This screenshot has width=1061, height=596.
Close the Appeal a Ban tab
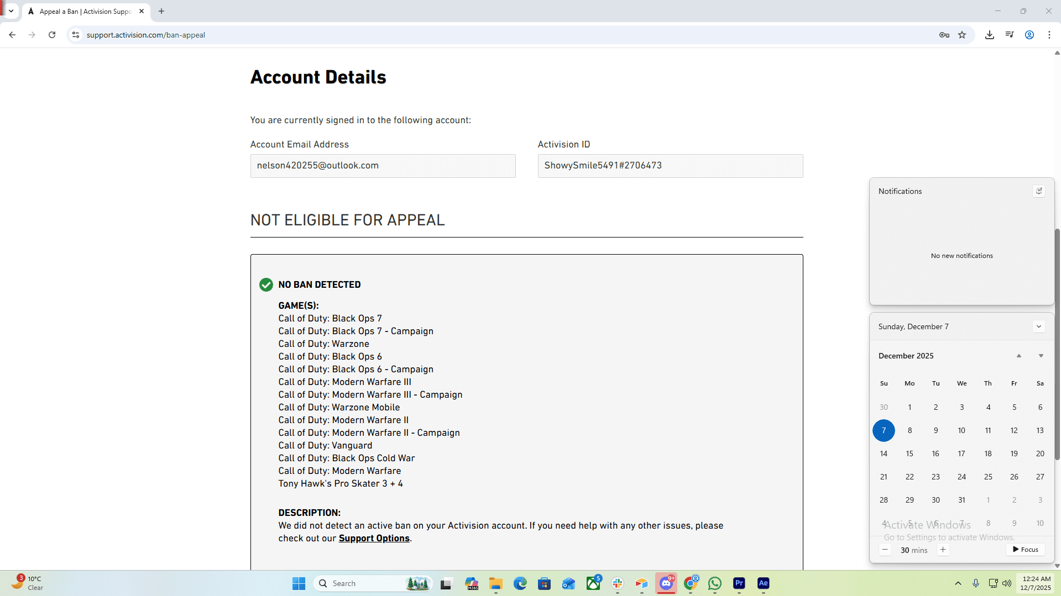point(142,11)
